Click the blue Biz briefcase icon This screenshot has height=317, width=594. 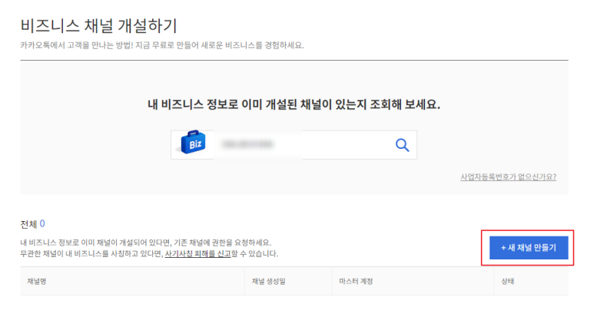pyautogui.click(x=193, y=143)
